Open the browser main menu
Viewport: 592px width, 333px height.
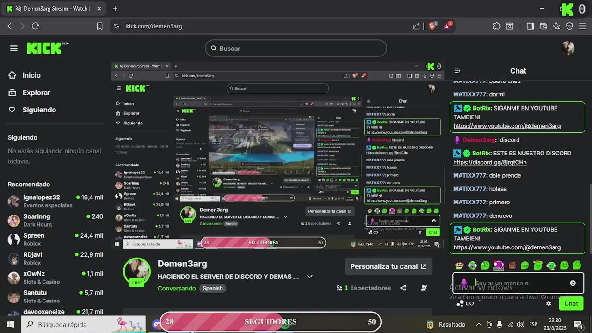582,26
